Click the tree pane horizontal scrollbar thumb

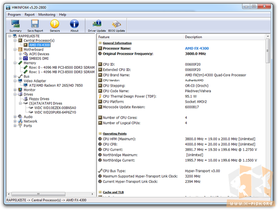(39, 194)
